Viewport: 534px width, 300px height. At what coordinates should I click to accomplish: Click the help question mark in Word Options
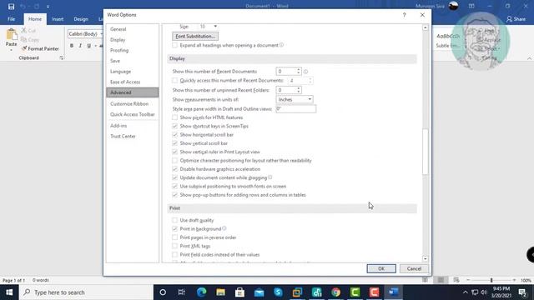pos(404,15)
